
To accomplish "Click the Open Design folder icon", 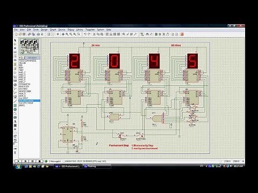I will click(x=20, y=34).
